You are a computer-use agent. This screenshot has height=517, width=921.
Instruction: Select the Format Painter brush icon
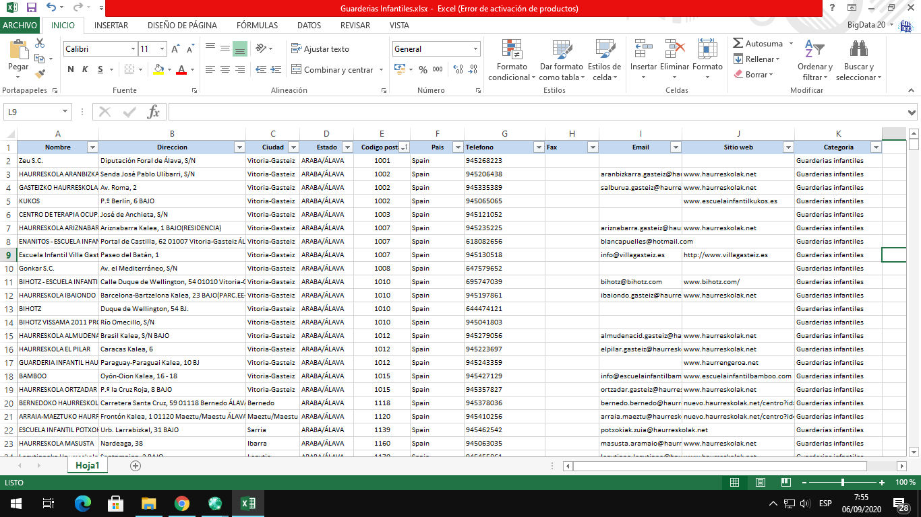(x=40, y=74)
